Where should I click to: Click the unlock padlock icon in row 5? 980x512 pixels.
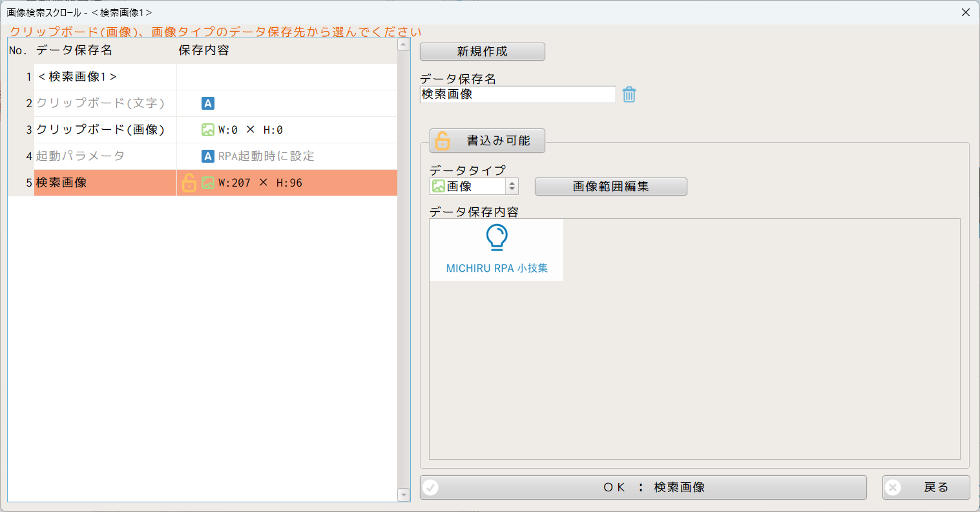(x=189, y=183)
